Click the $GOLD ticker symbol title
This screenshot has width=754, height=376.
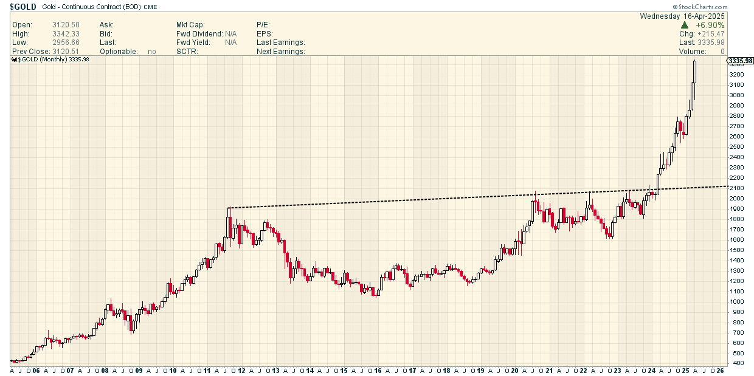[23, 7]
